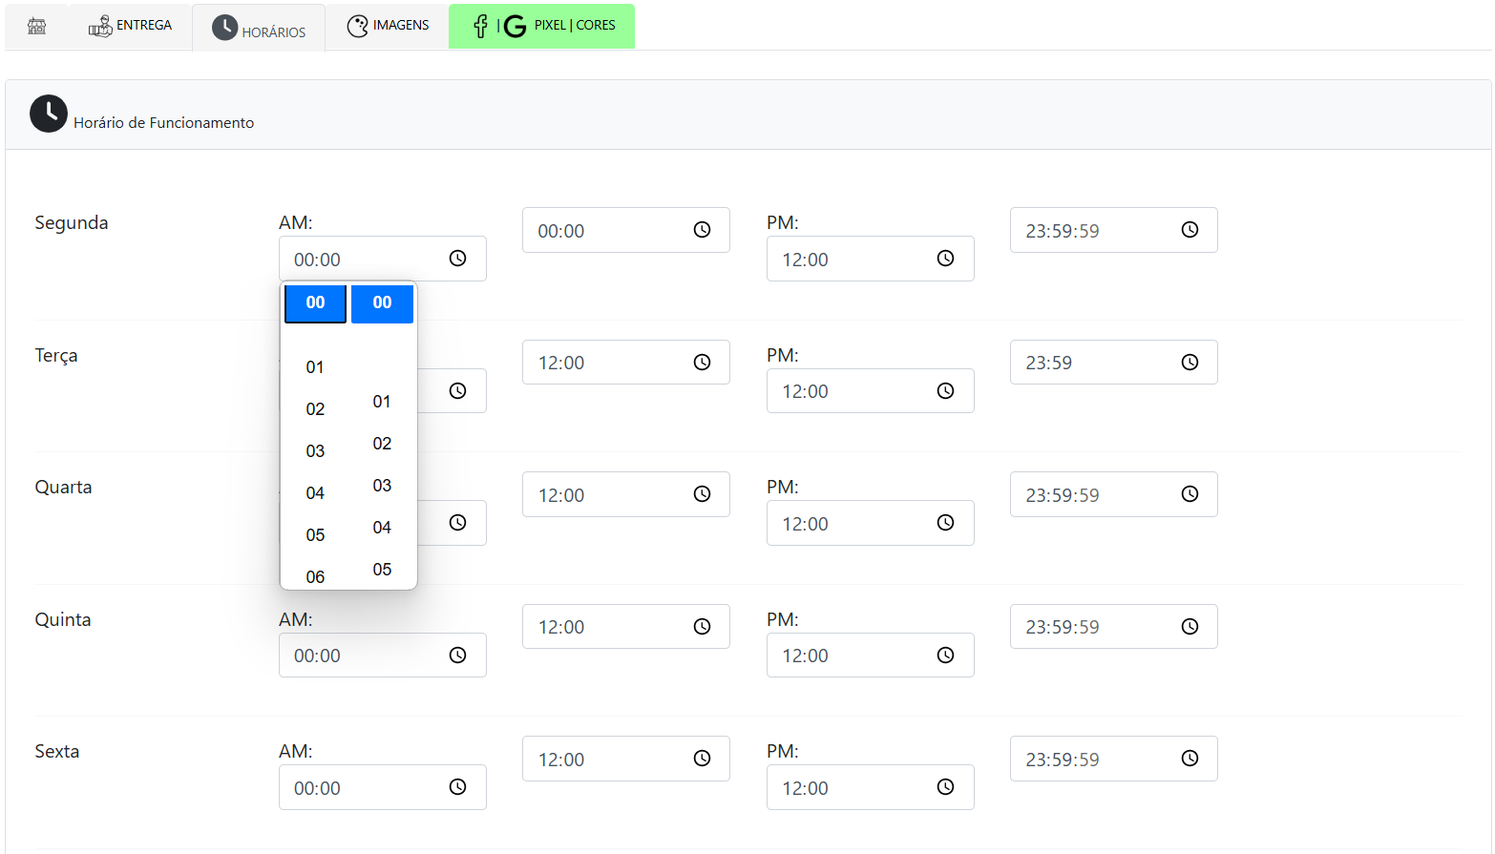Screen dimensions: 1495x854
Task: Open the IMAGENS tab
Action: click(x=388, y=26)
